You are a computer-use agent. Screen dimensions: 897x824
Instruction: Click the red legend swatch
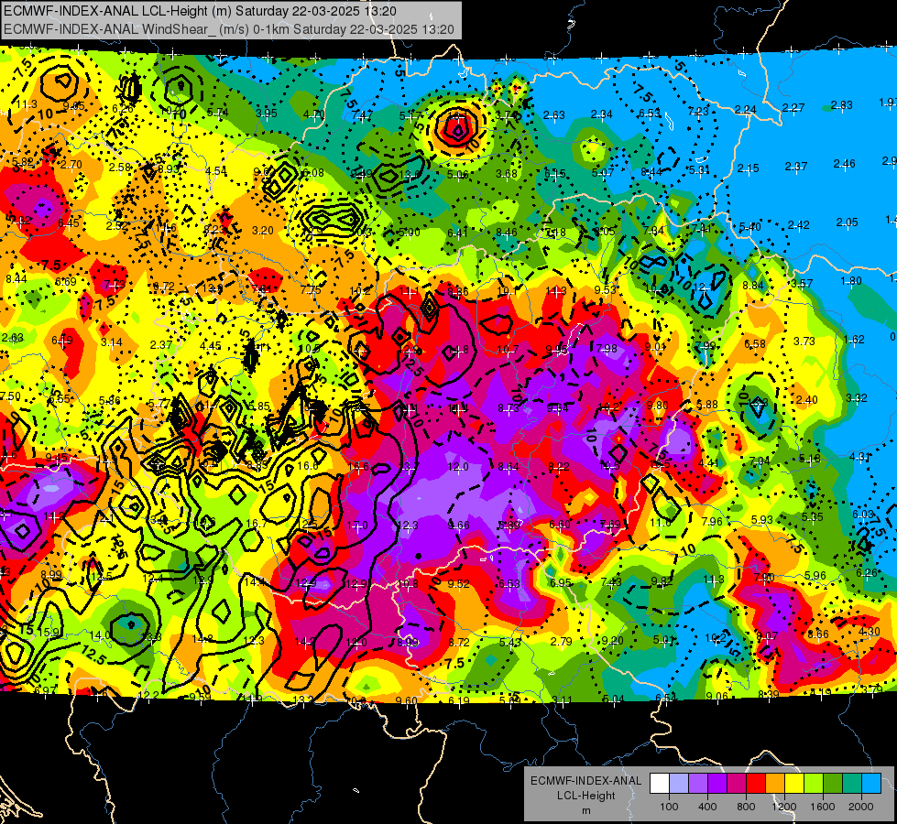pyautogui.click(x=756, y=784)
